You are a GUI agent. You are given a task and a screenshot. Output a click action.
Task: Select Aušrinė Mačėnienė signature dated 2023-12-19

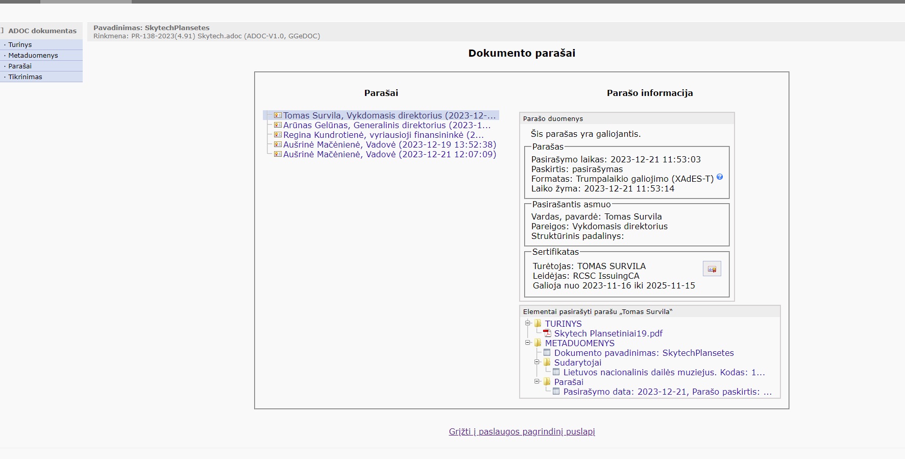pyautogui.click(x=389, y=145)
